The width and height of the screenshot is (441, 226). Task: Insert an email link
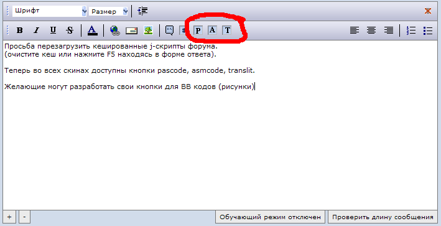(x=131, y=31)
